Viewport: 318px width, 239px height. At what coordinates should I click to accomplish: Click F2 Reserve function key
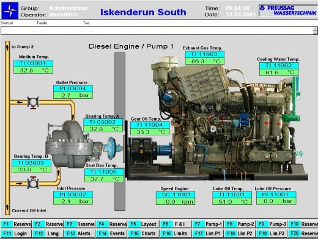tap(48, 224)
